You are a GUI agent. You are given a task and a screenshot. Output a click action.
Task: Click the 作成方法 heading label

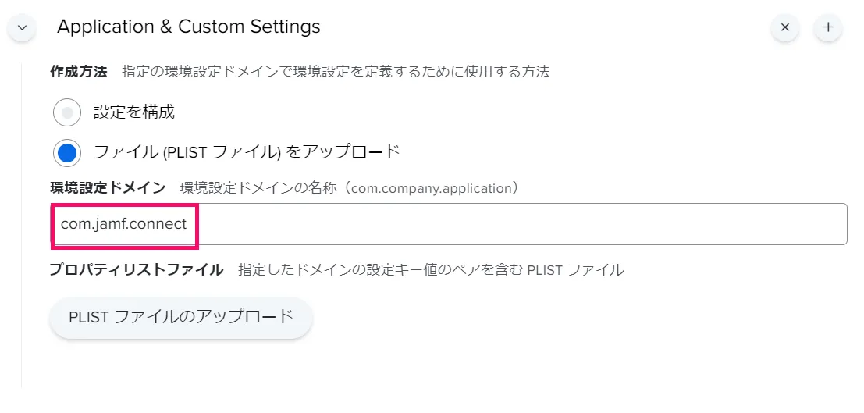click(78, 72)
